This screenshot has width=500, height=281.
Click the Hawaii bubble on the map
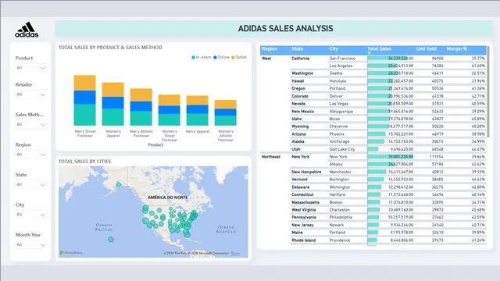pyautogui.click(x=111, y=240)
